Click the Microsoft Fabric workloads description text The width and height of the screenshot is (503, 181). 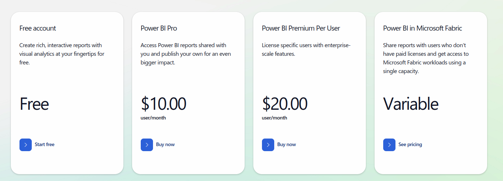(x=426, y=58)
